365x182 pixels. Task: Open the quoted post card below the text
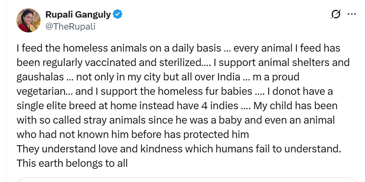[x=186, y=180]
